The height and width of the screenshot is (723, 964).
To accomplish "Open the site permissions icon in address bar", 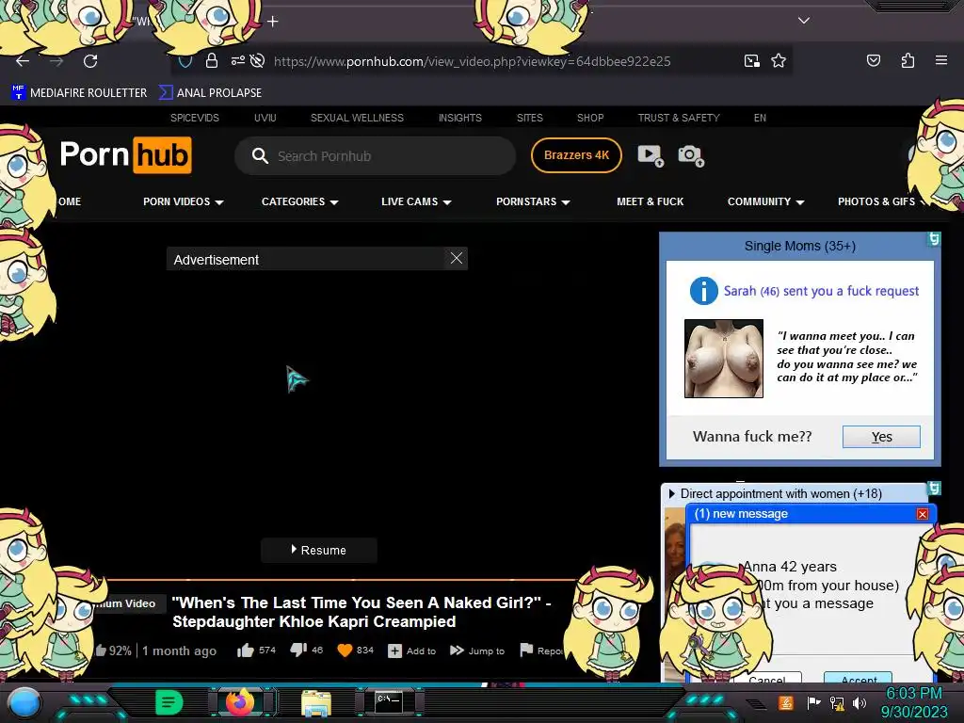I will pyautogui.click(x=237, y=60).
